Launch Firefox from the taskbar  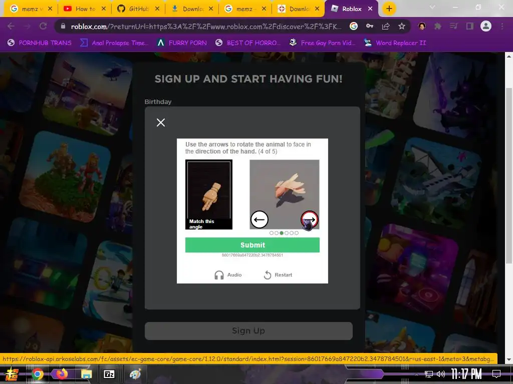[62, 374]
